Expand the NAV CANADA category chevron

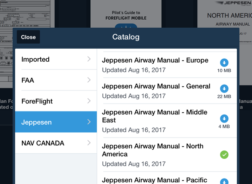[89, 143]
